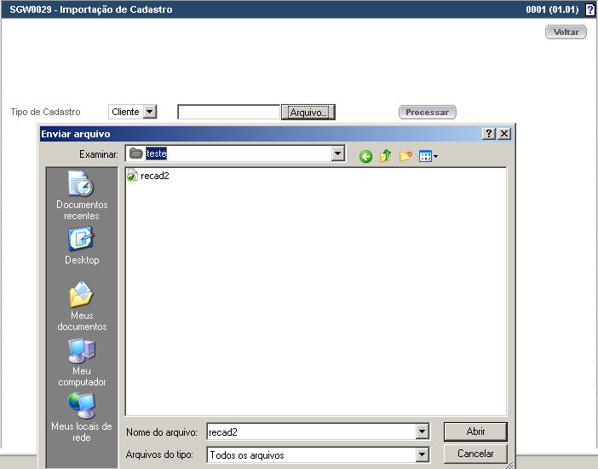This screenshot has width=598, height=469.
Task: Click the green Back navigation icon
Action: click(365, 156)
